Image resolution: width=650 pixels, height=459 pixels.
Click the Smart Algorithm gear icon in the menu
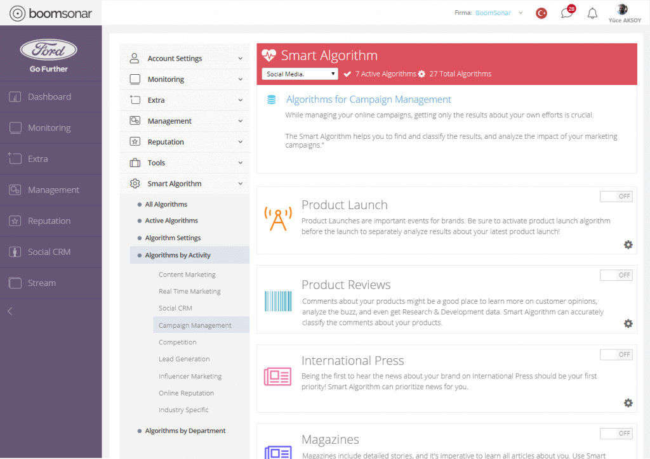tap(135, 183)
